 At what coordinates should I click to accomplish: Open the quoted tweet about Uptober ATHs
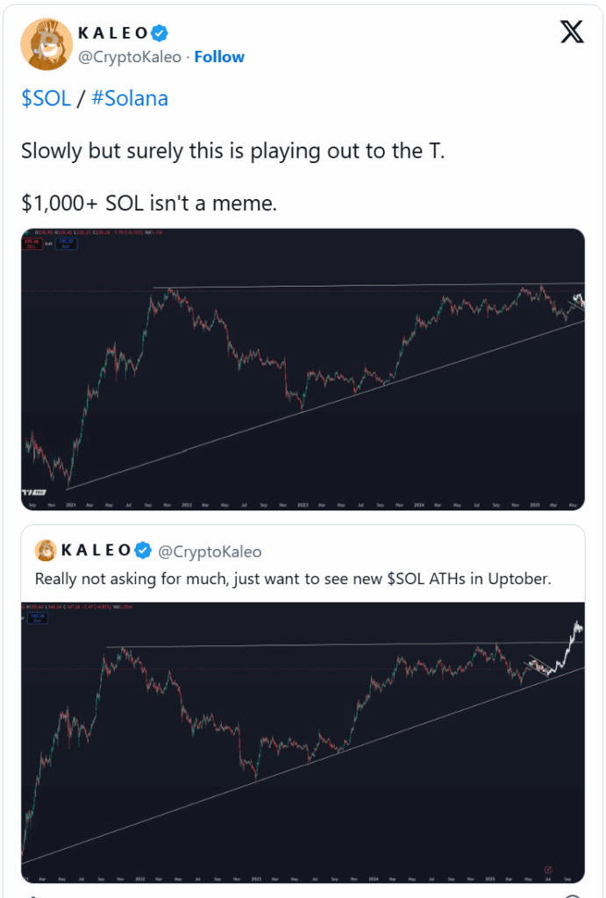coord(293,579)
